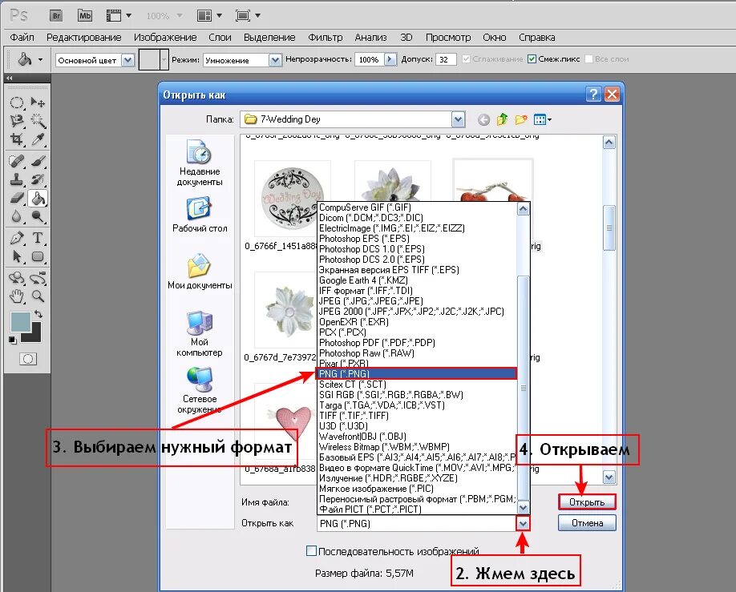Choose the Blur tool
736x592 pixels.
coord(17,216)
